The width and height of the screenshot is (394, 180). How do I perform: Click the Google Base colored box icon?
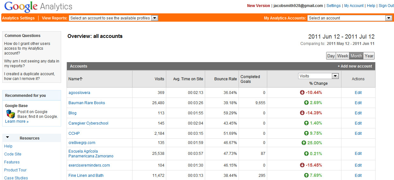pyautogui.click(x=11, y=114)
